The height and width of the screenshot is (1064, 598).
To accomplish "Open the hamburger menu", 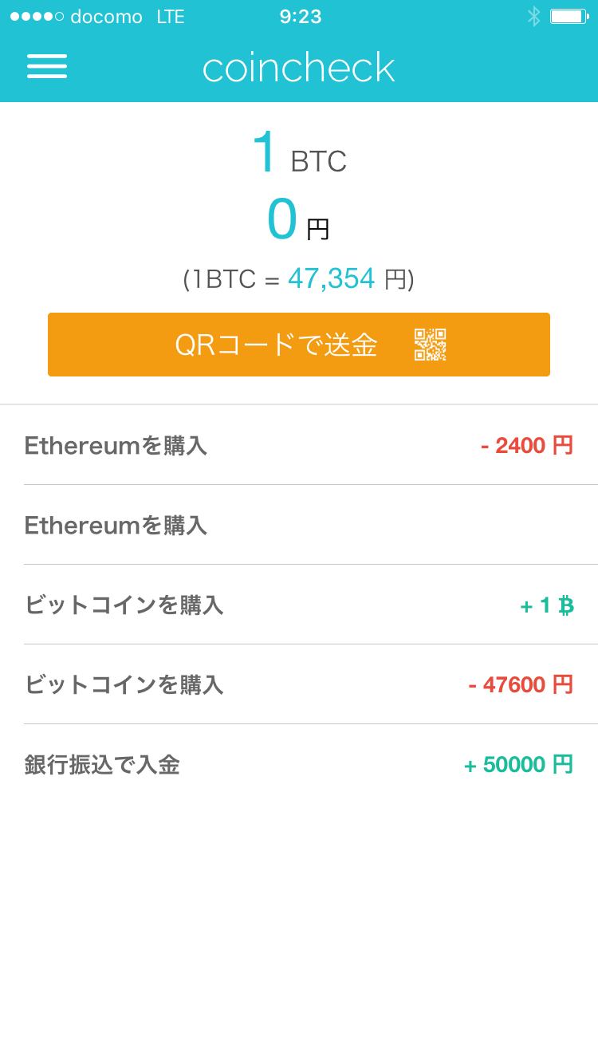I will (47, 66).
